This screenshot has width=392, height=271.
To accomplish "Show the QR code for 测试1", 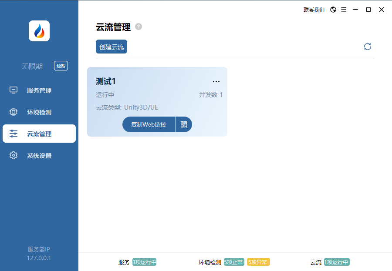I will (184, 124).
